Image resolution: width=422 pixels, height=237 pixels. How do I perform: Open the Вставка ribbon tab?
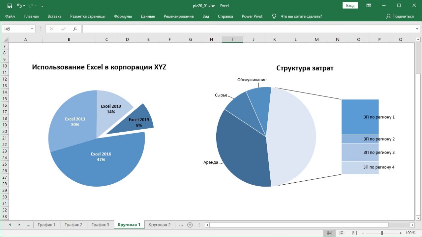coord(54,16)
